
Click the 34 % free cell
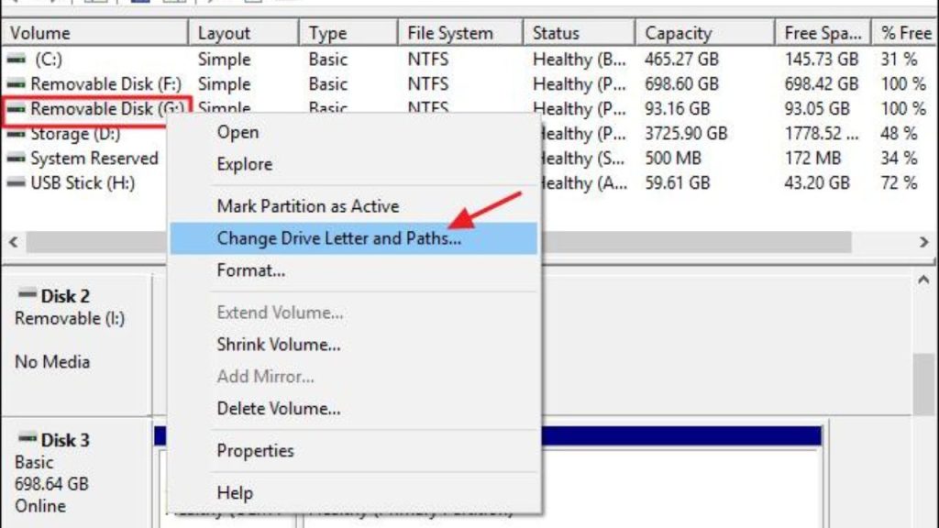click(x=899, y=158)
